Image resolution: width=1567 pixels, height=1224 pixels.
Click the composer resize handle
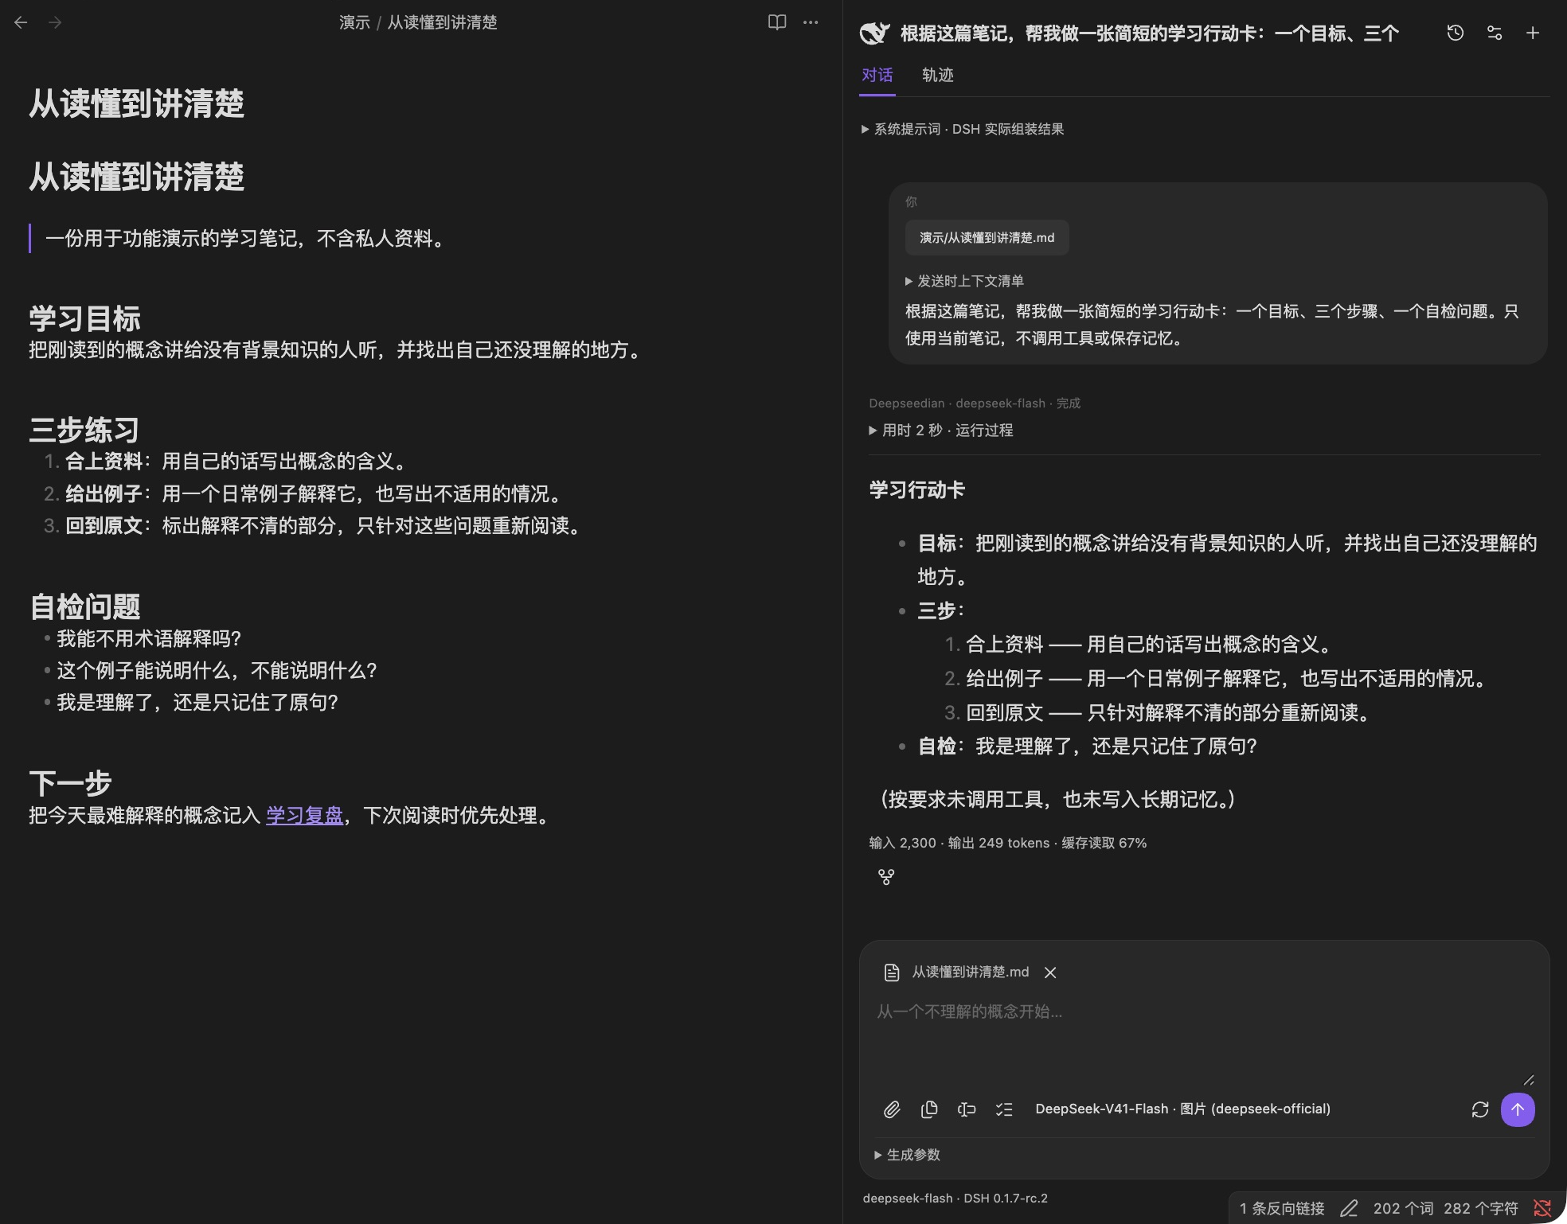pos(1528,1080)
